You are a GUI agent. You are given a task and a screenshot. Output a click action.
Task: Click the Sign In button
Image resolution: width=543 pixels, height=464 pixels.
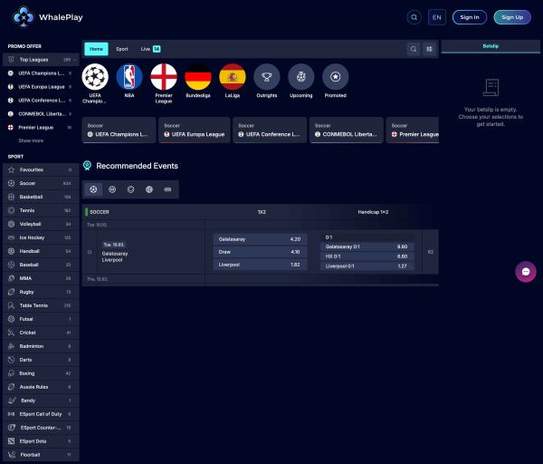(x=469, y=17)
